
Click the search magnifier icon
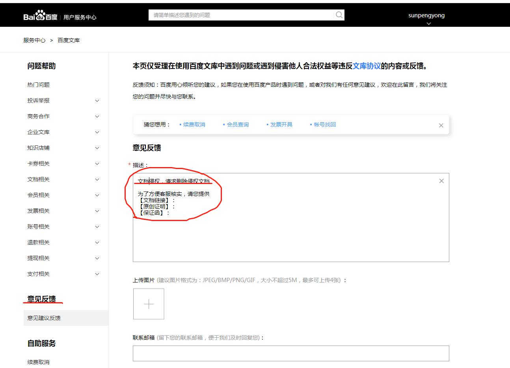pyautogui.click(x=339, y=15)
